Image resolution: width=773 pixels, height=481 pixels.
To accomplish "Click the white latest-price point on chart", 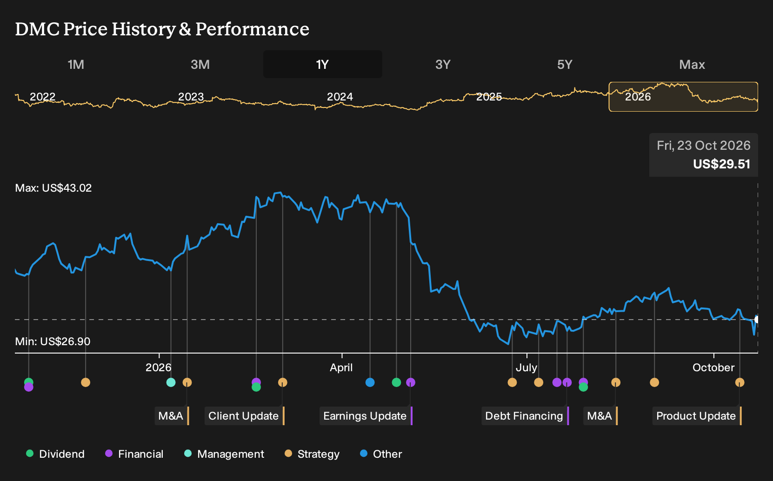I will pyautogui.click(x=757, y=320).
